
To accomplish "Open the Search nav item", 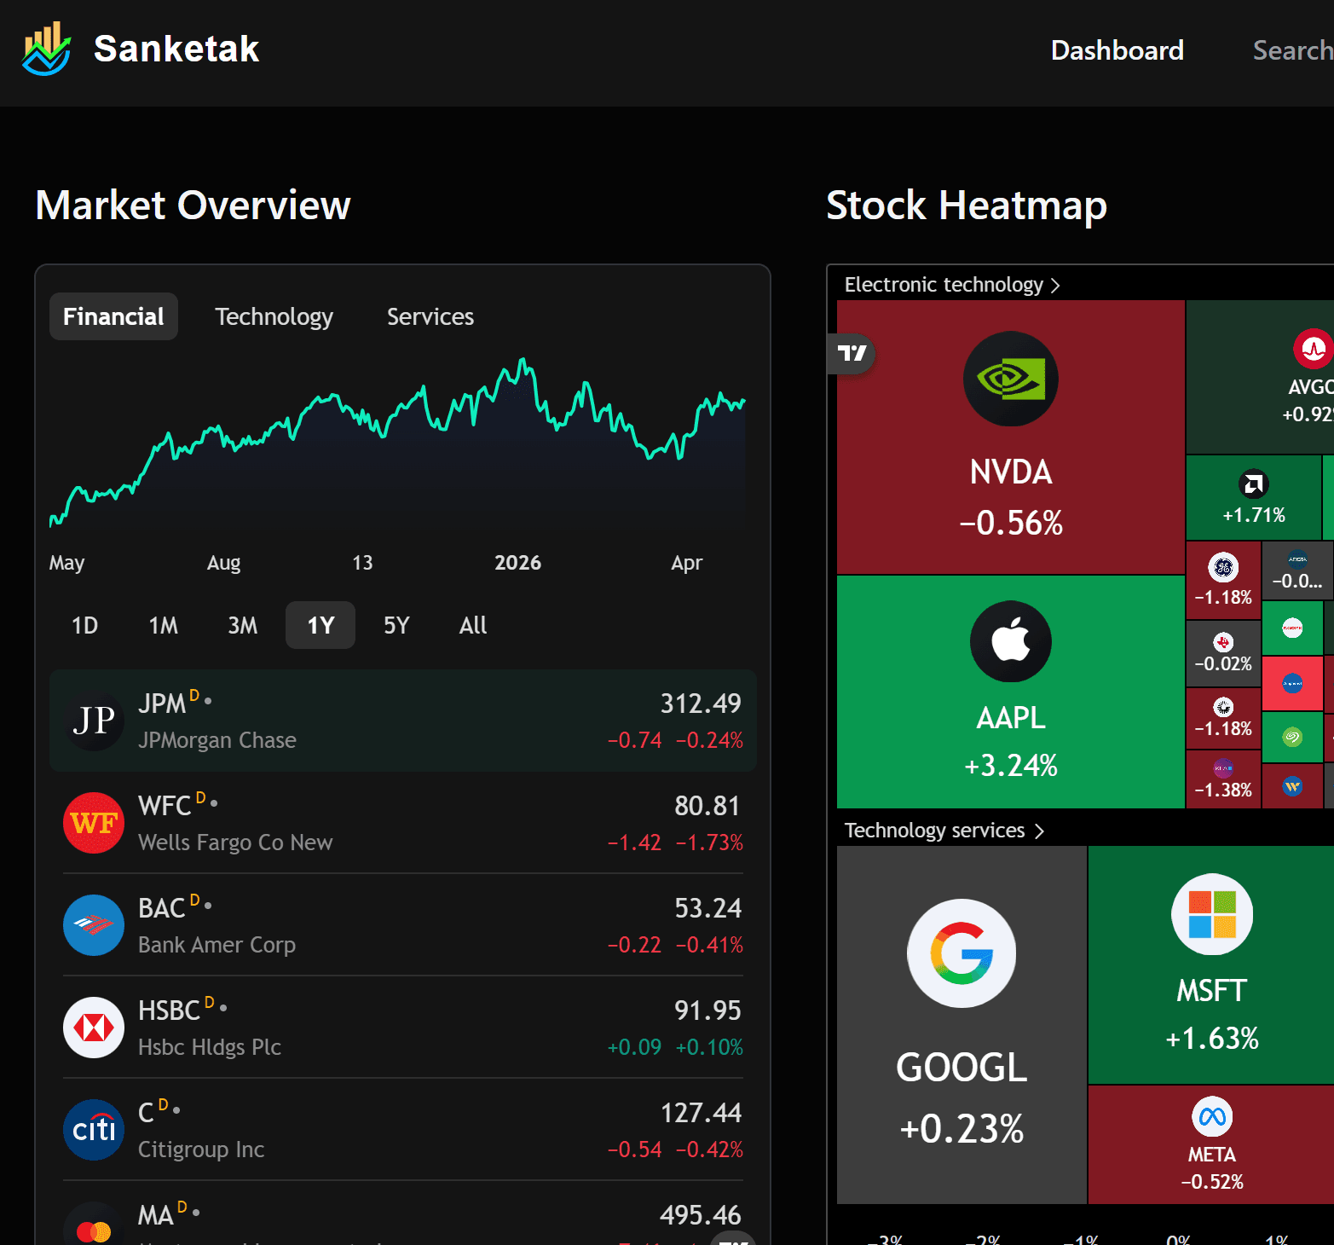I will [1292, 50].
